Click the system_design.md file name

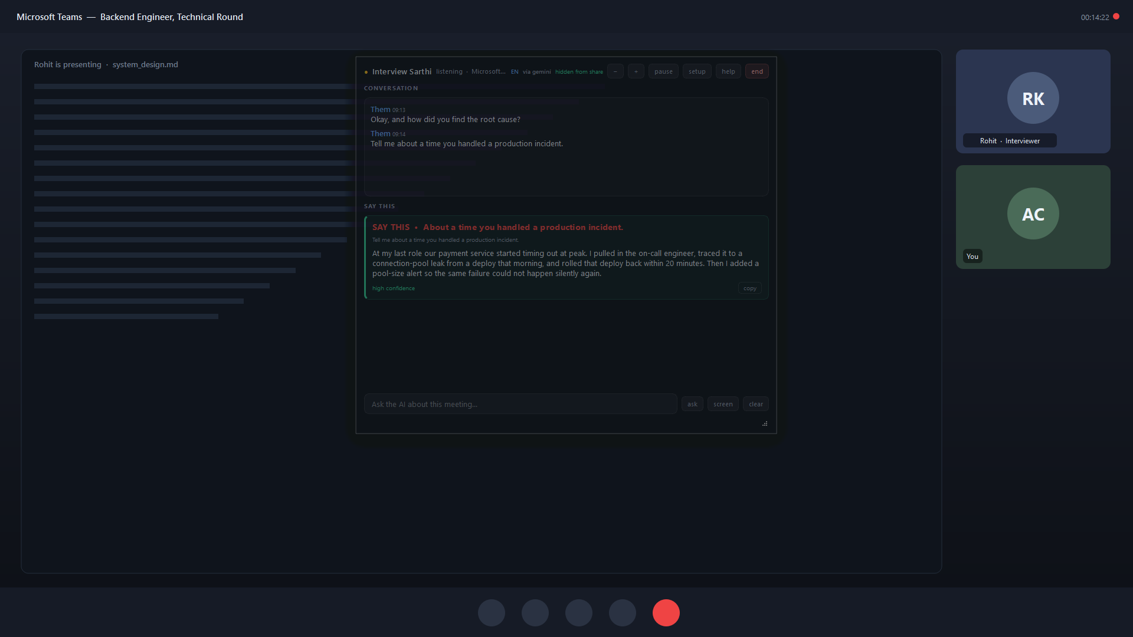[x=145, y=64]
